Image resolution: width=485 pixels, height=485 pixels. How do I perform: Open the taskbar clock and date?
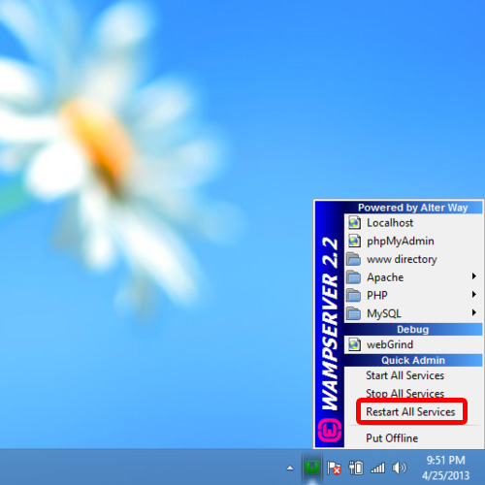pos(445,468)
